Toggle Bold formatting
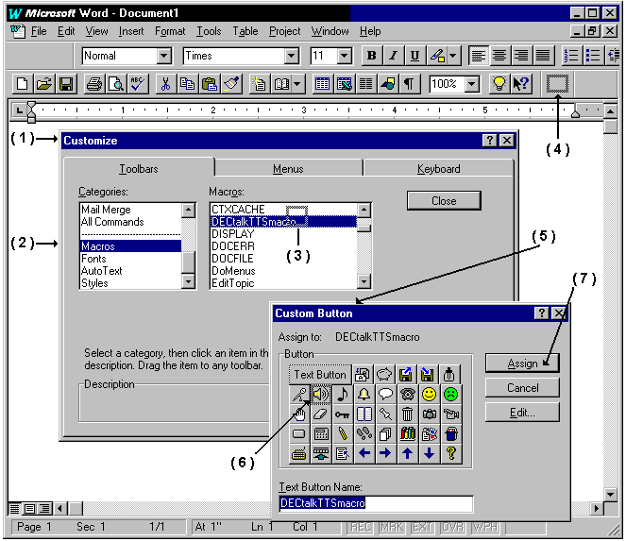Image resolution: width=626 pixels, height=541 pixels. click(372, 56)
